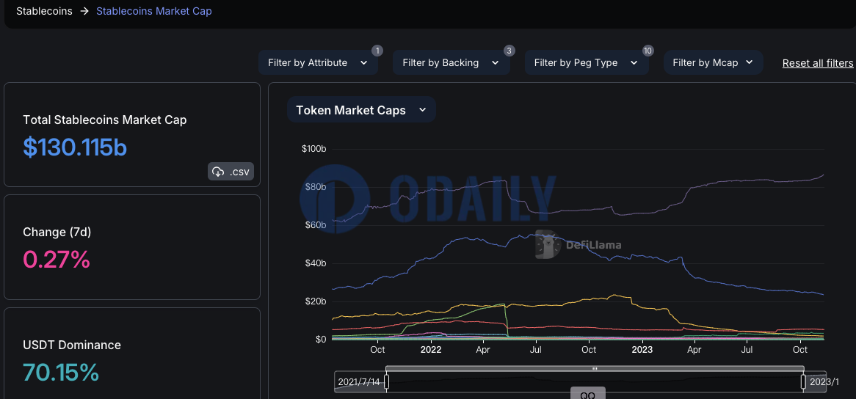Click the left handle of the date range slider
Viewport: 856px width, 399px height.
386,381
